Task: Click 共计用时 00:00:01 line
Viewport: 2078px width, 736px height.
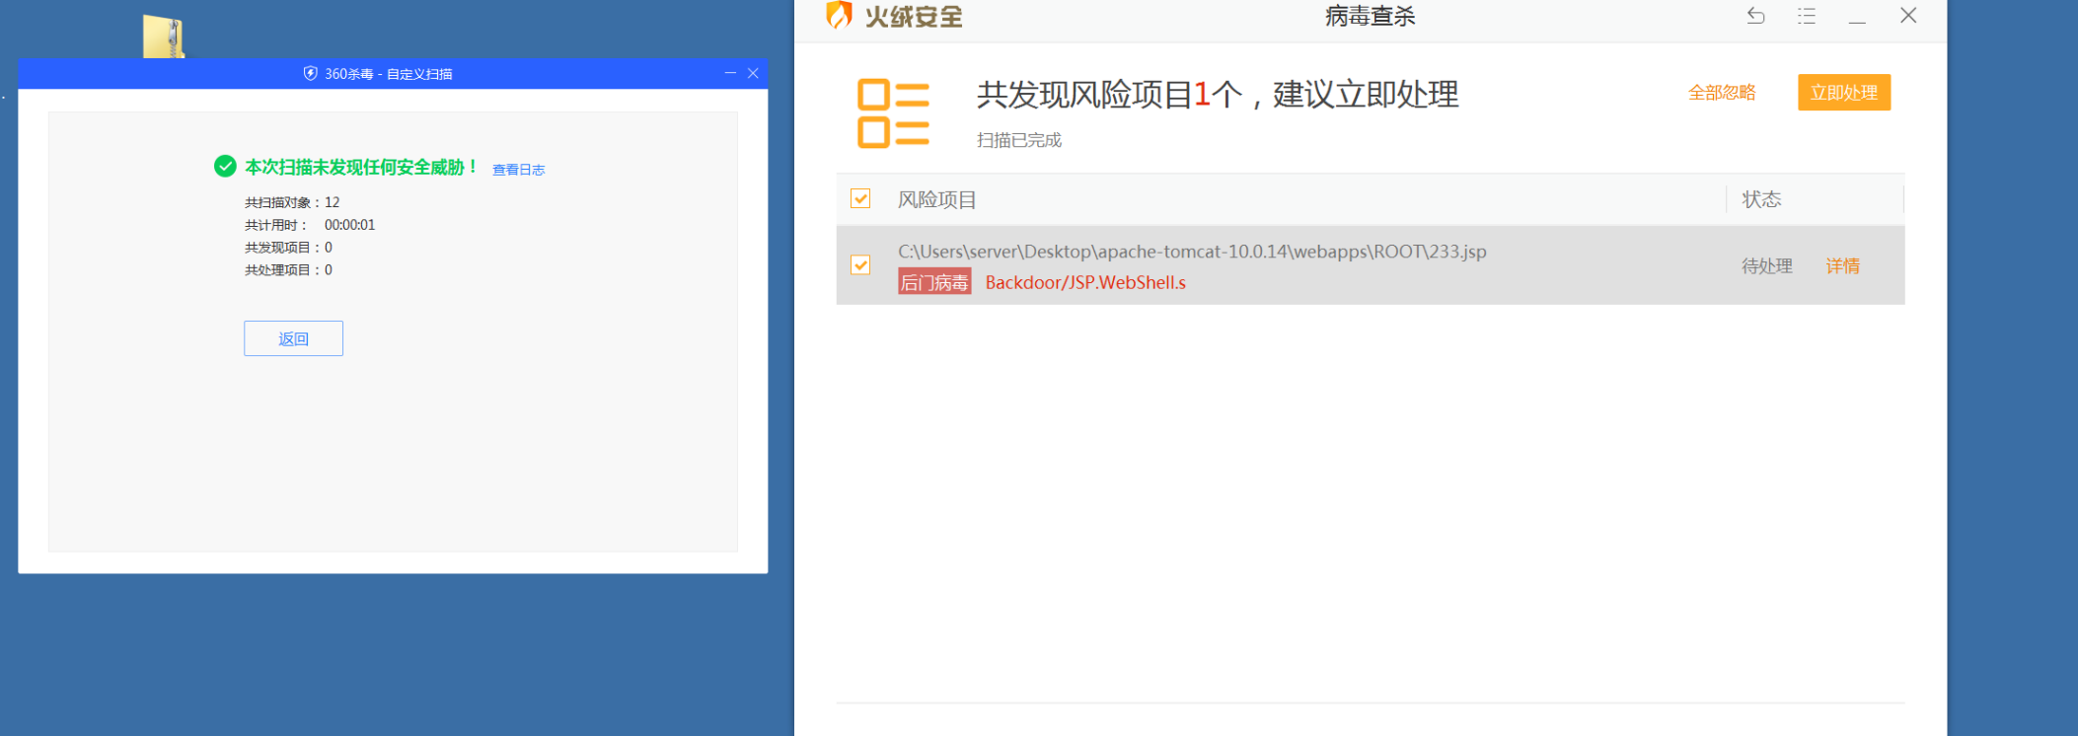Action: (310, 225)
